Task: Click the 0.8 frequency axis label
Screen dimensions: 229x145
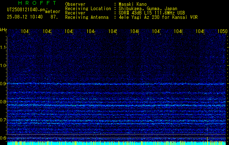Action: click(x=3, y=101)
